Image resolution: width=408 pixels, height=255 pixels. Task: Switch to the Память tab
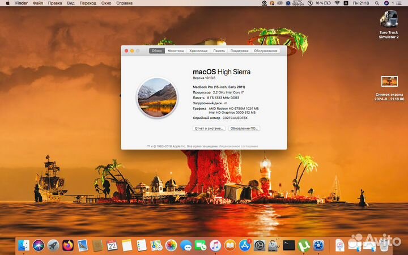(x=219, y=51)
